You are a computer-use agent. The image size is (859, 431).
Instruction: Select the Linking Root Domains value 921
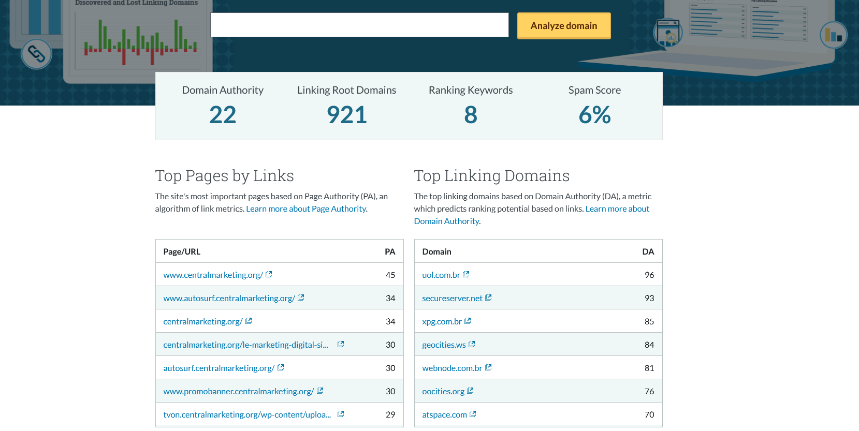347,115
